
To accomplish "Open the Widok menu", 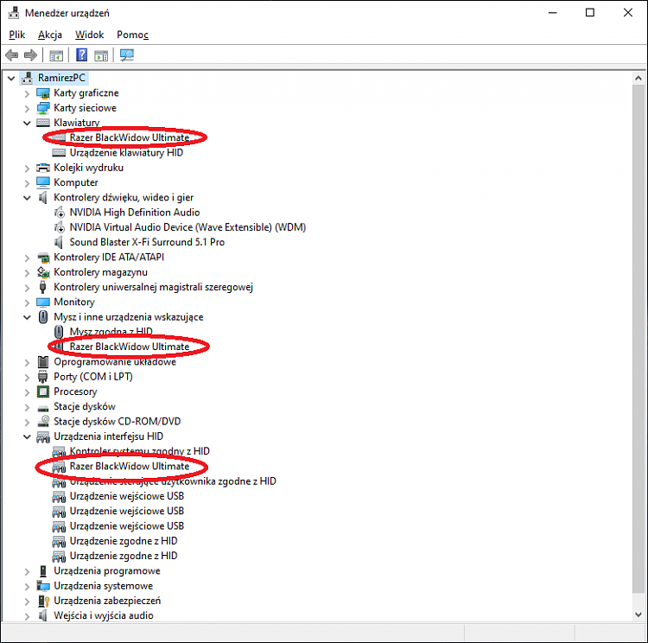I will click(89, 35).
